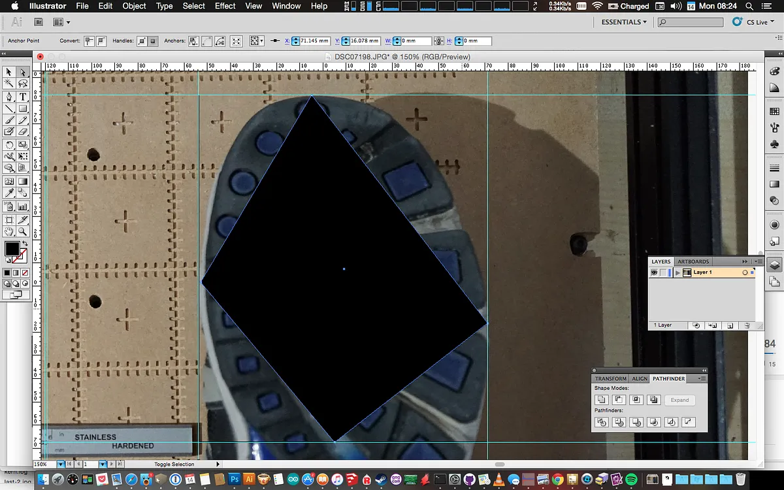This screenshot has width=784, height=490.
Task: Delete selection with Layers trash icon
Action: 747,325
